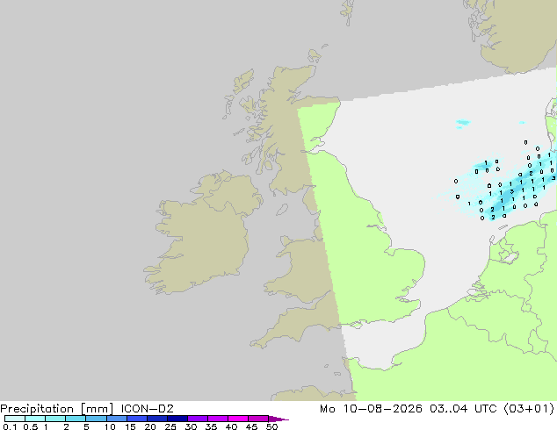Screen dimensions: 557x430
Task: Click the magenta 40 to 45 mm swatch
Action: click(x=238, y=419)
